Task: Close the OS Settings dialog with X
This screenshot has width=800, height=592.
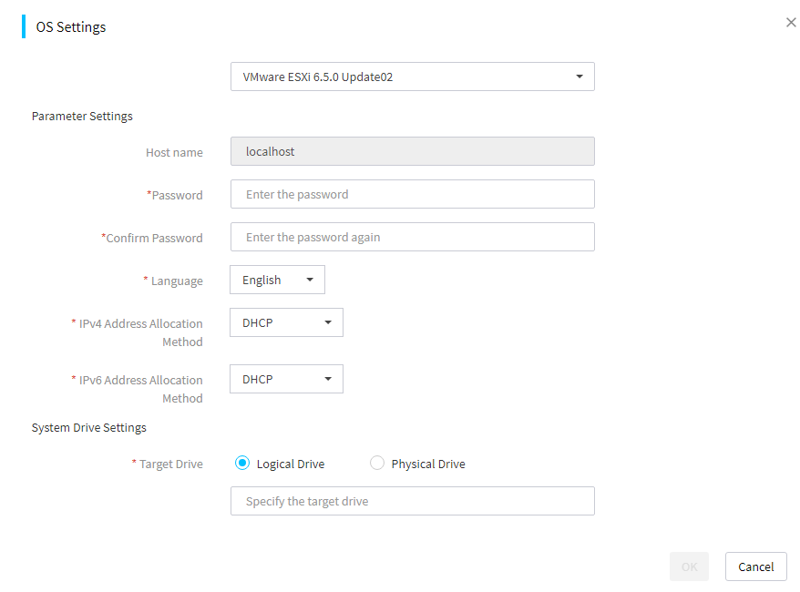Action: tap(791, 23)
